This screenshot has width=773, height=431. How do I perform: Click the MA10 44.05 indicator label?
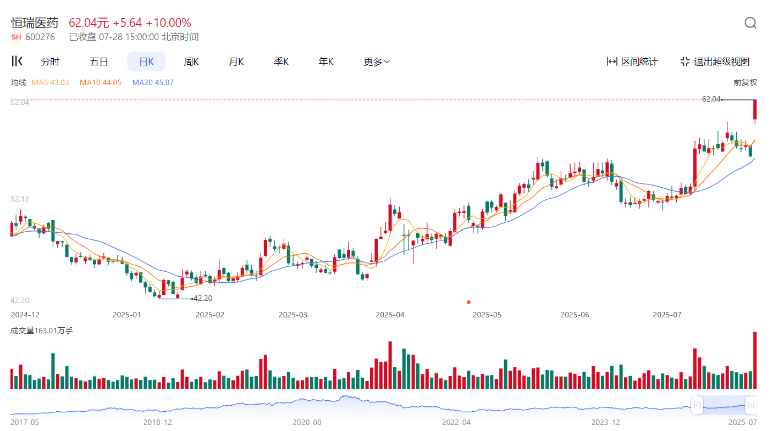click(x=100, y=82)
